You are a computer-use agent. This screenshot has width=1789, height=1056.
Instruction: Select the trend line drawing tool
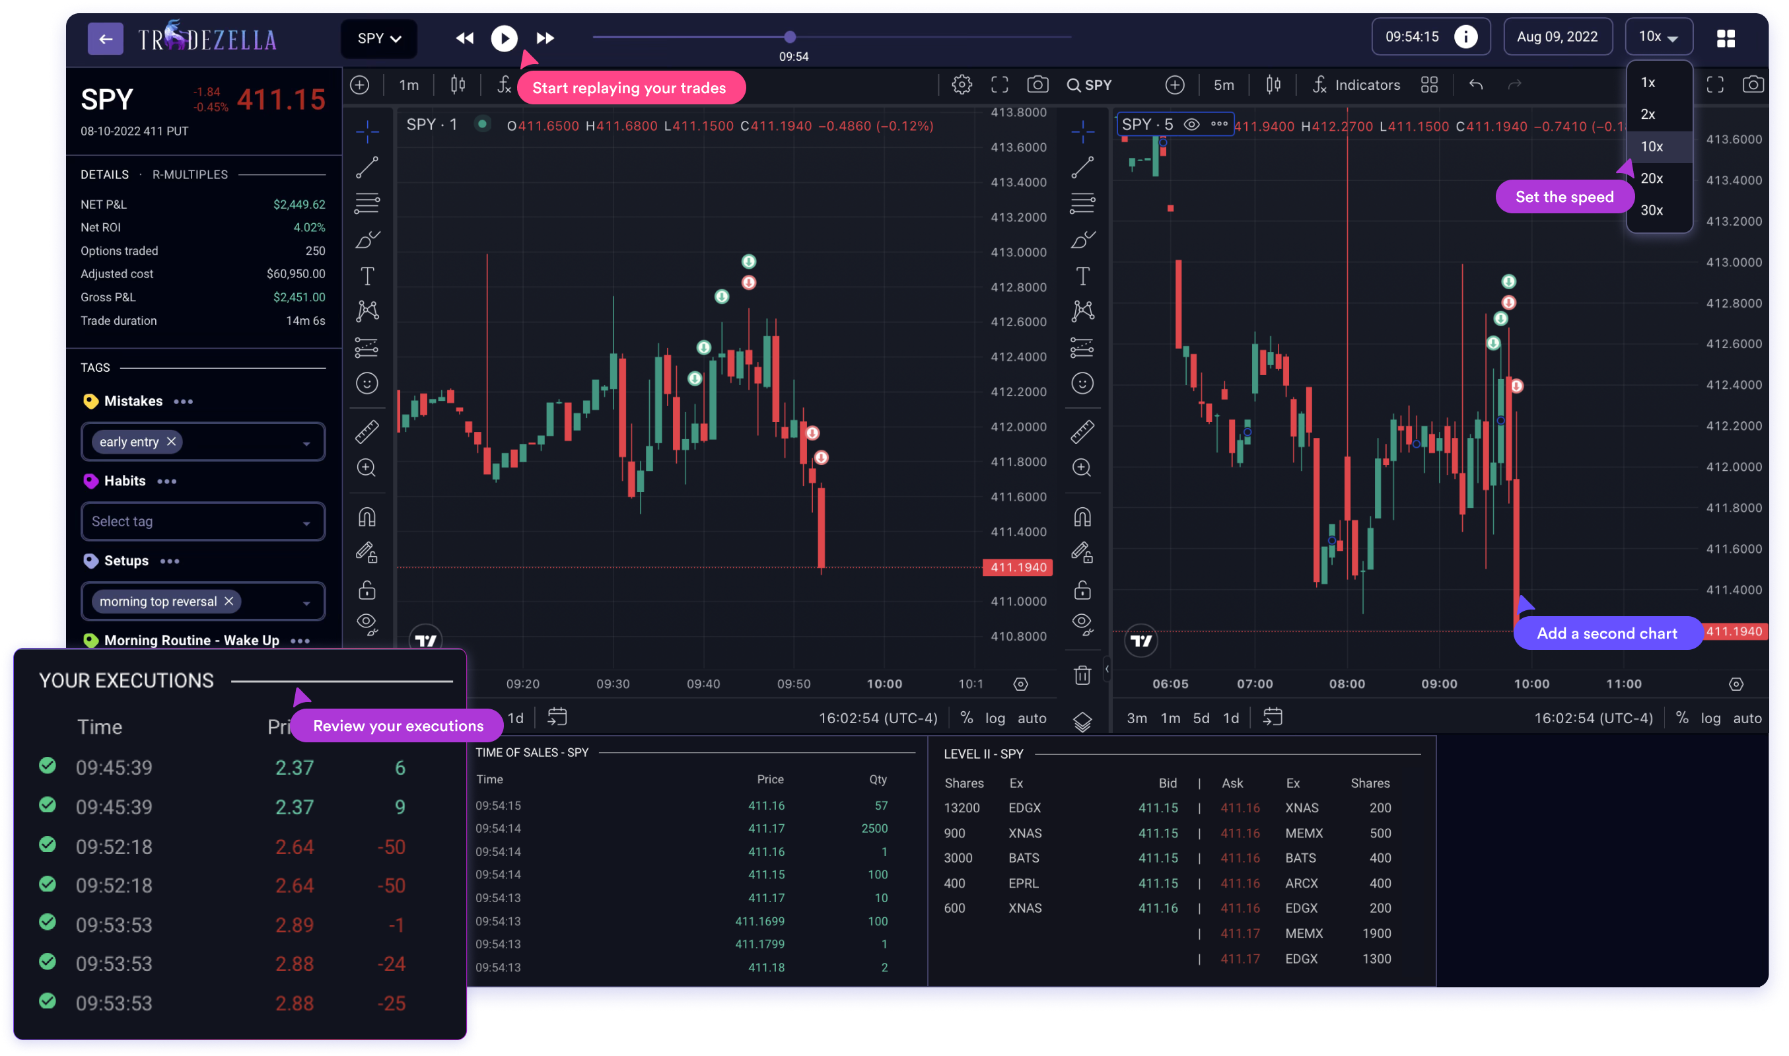coord(367,168)
